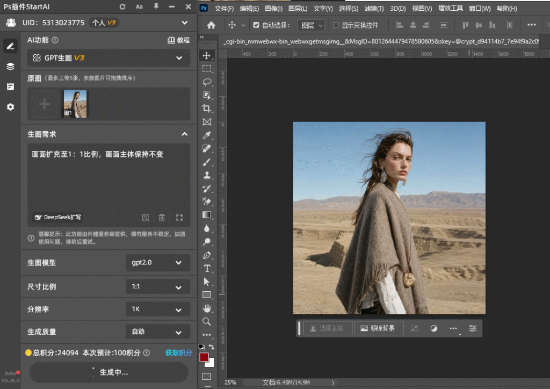The image size is (550, 389).
Task: Select the Gradient tool
Action: pyautogui.click(x=207, y=215)
